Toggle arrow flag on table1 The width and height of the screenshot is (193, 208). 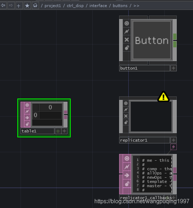tap(27, 118)
